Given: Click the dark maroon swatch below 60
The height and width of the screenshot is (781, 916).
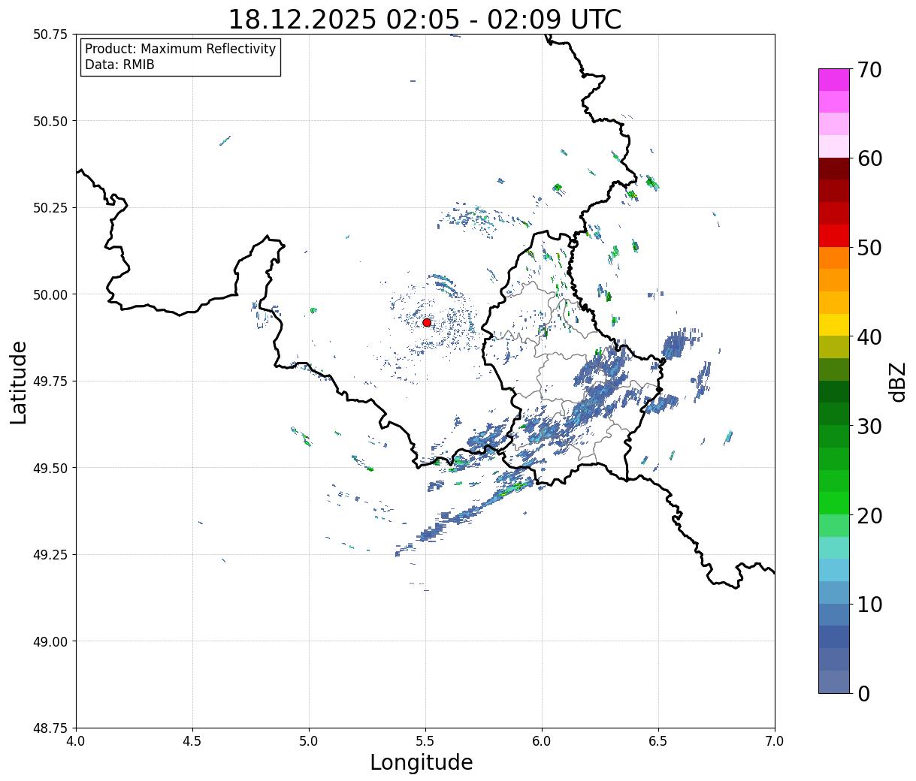Looking at the screenshot, I should (834, 169).
